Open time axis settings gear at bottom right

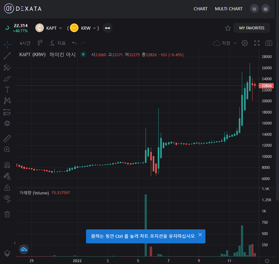pyautogui.click(x=267, y=261)
